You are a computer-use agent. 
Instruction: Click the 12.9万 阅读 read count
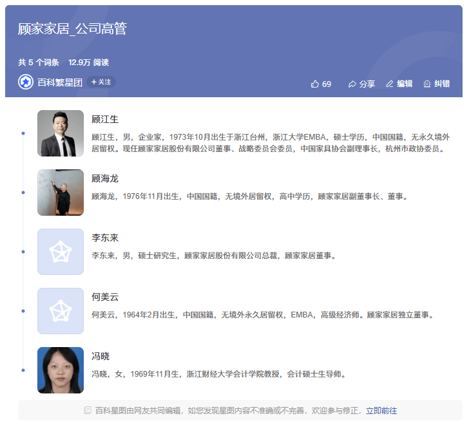point(88,62)
